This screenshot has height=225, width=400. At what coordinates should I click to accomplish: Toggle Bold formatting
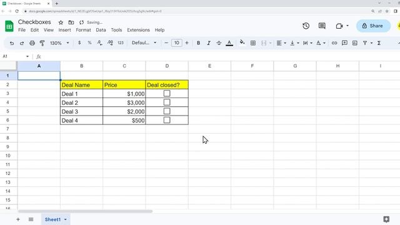pyautogui.click(x=198, y=43)
